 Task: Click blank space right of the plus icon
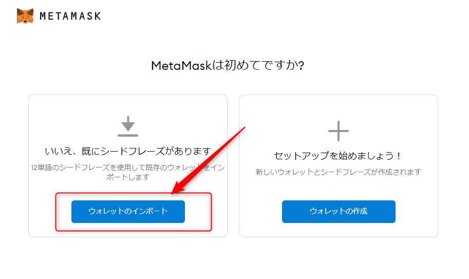[396, 131]
